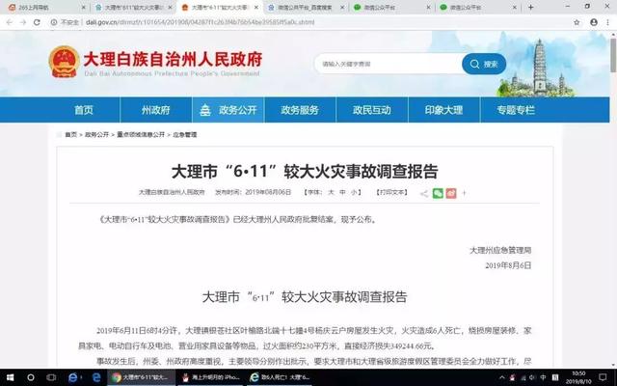
Task: Click the keyword search input field
Action: [x=386, y=65]
